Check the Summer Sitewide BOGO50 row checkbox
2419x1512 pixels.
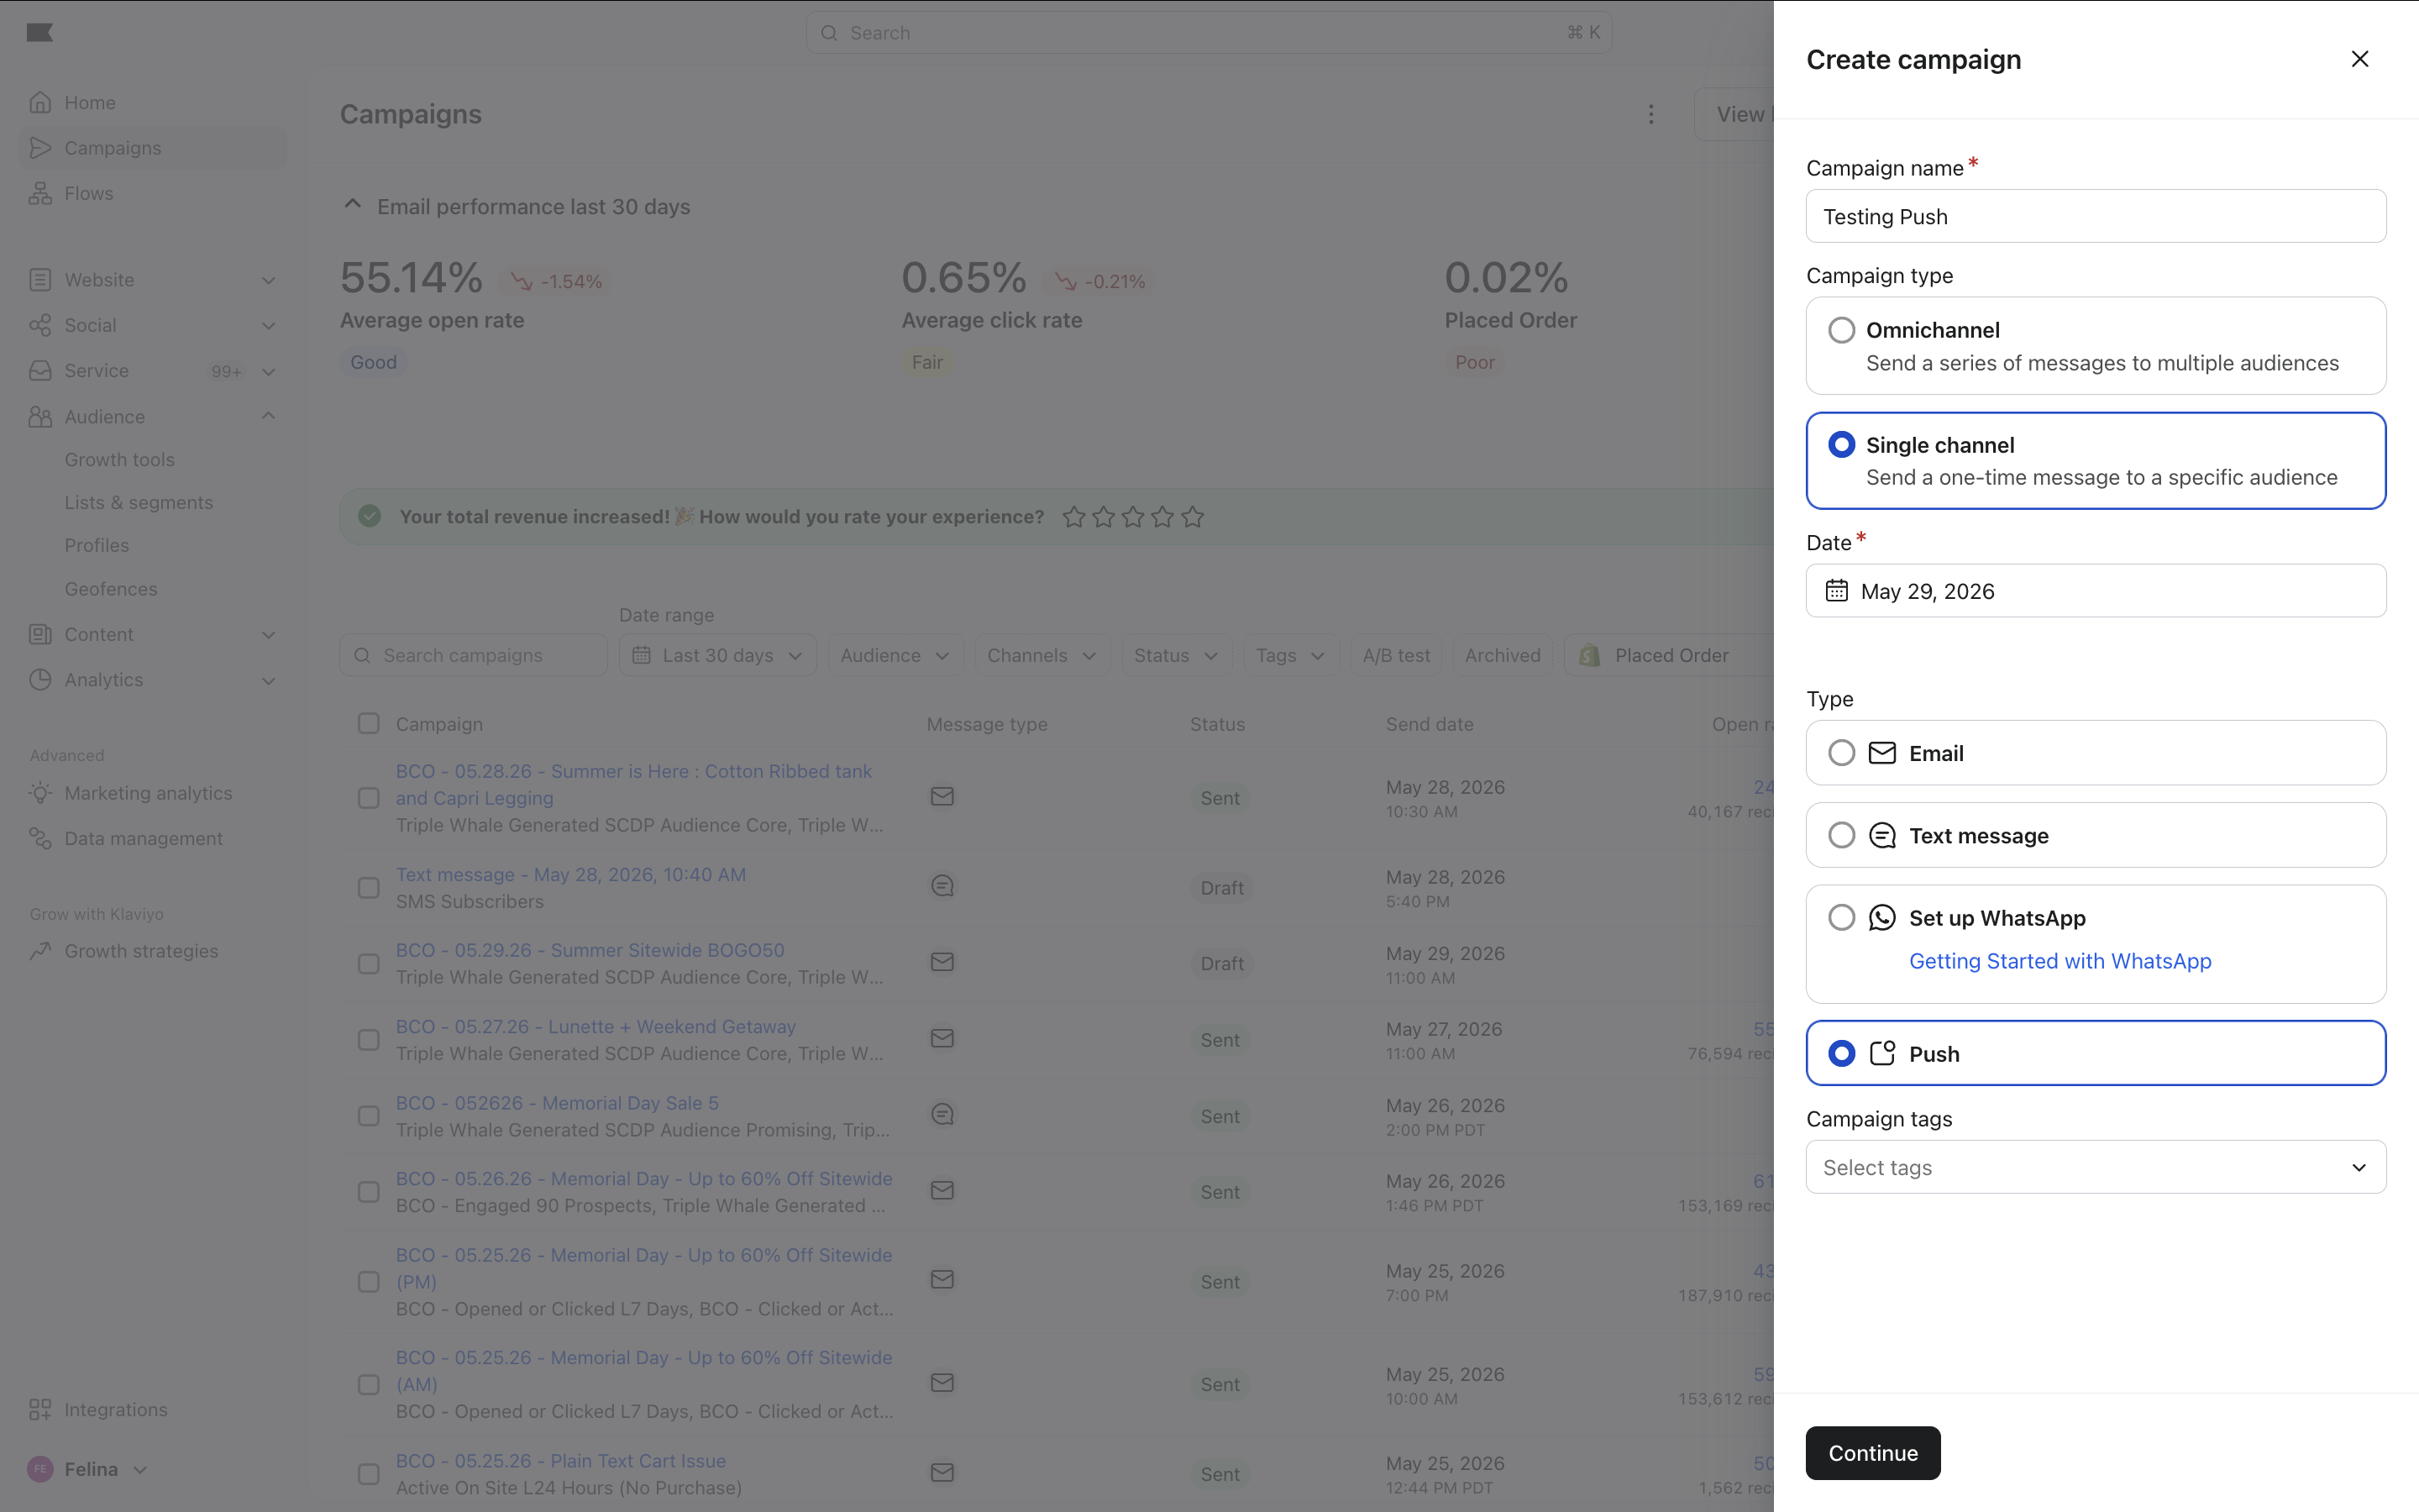tap(369, 964)
